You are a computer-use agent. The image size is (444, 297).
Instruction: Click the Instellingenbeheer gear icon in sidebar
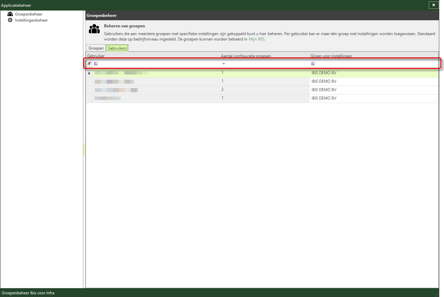coord(10,20)
